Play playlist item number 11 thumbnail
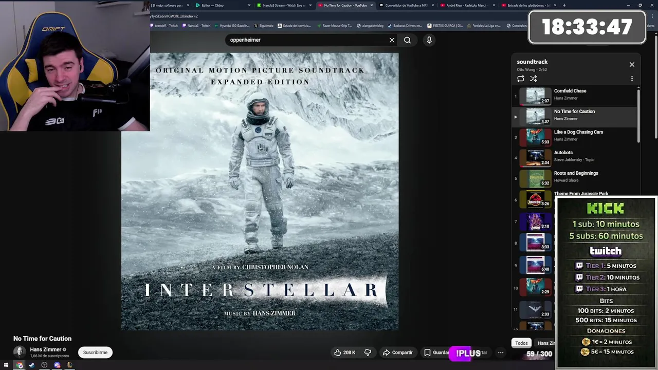 [535, 309]
